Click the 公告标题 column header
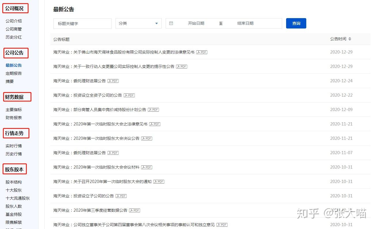Viewport: 376px width, 229px height. tap(61, 39)
